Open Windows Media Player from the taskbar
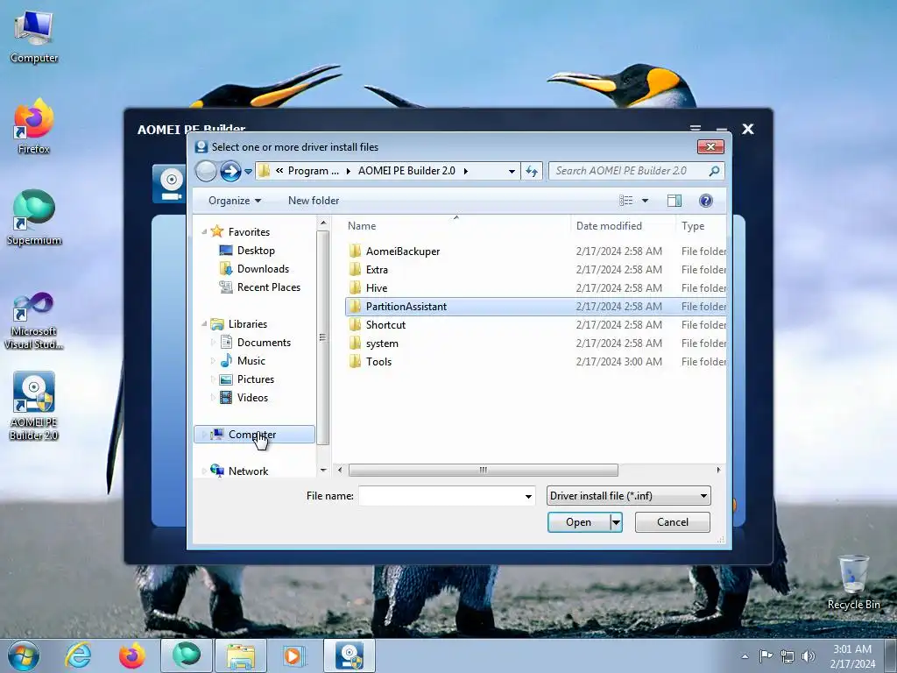This screenshot has height=673, width=897. tap(294, 655)
